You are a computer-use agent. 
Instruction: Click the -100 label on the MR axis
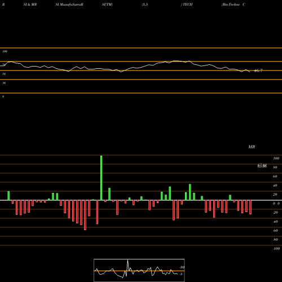pyautogui.click(x=276, y=249)
